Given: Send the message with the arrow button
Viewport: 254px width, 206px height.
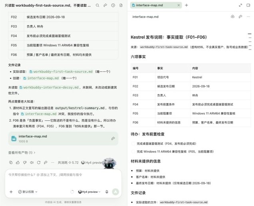Looking at the screenshot, I should (x=115, y=192).
